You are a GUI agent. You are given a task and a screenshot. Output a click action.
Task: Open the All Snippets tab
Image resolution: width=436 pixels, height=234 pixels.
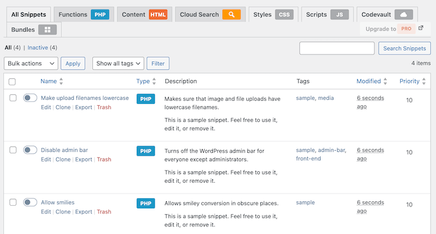[x=29, y=15]
